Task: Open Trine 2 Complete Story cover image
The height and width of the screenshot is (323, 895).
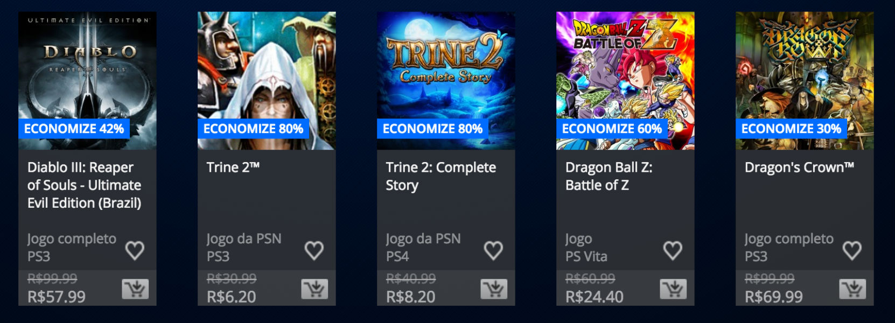Action: [x=446, y=81]
